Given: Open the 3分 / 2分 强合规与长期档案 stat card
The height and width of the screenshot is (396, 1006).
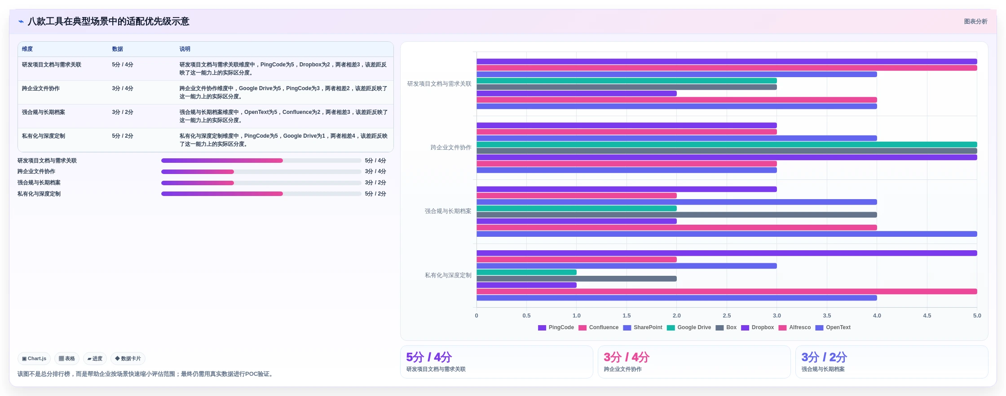Looking at the screenshot, I should pos(892,362).
